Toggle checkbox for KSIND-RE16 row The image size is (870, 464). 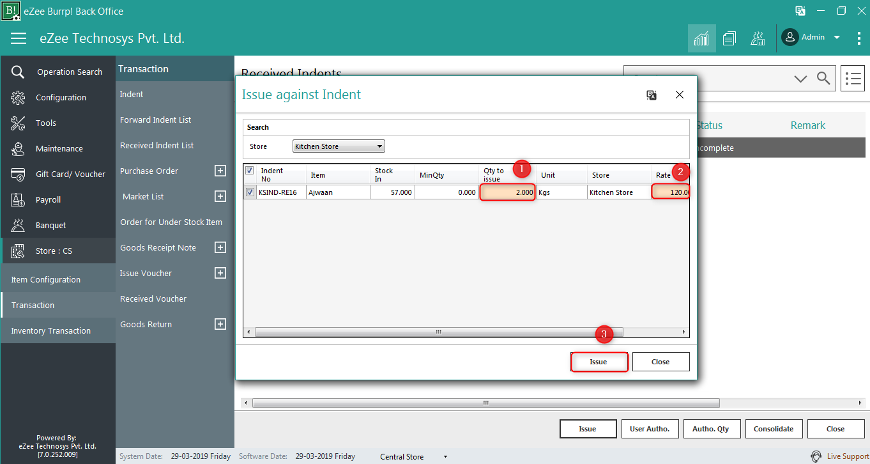pos(250,192)
